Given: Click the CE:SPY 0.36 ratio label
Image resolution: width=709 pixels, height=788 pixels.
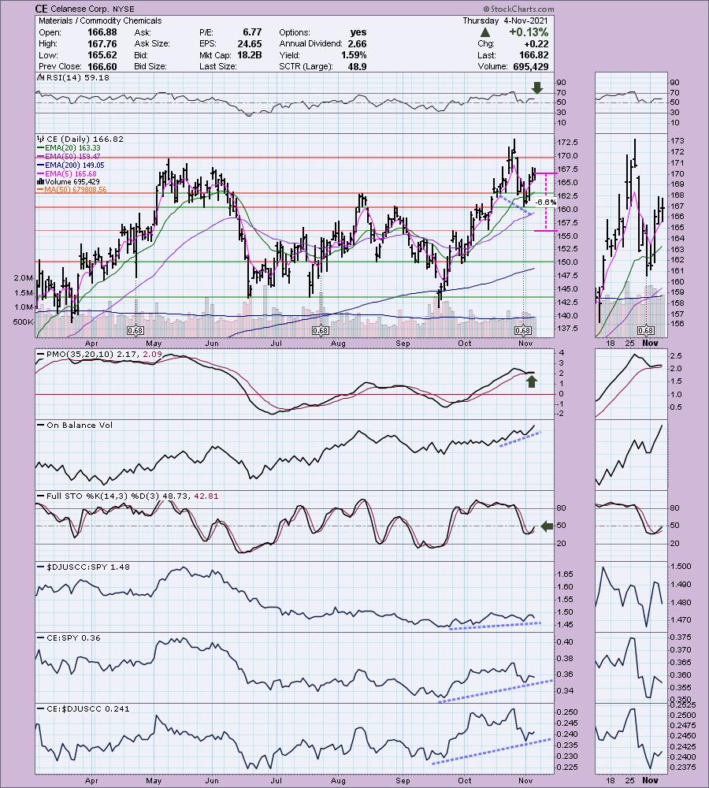Looking at the screenshot, I should click(73, 638).
